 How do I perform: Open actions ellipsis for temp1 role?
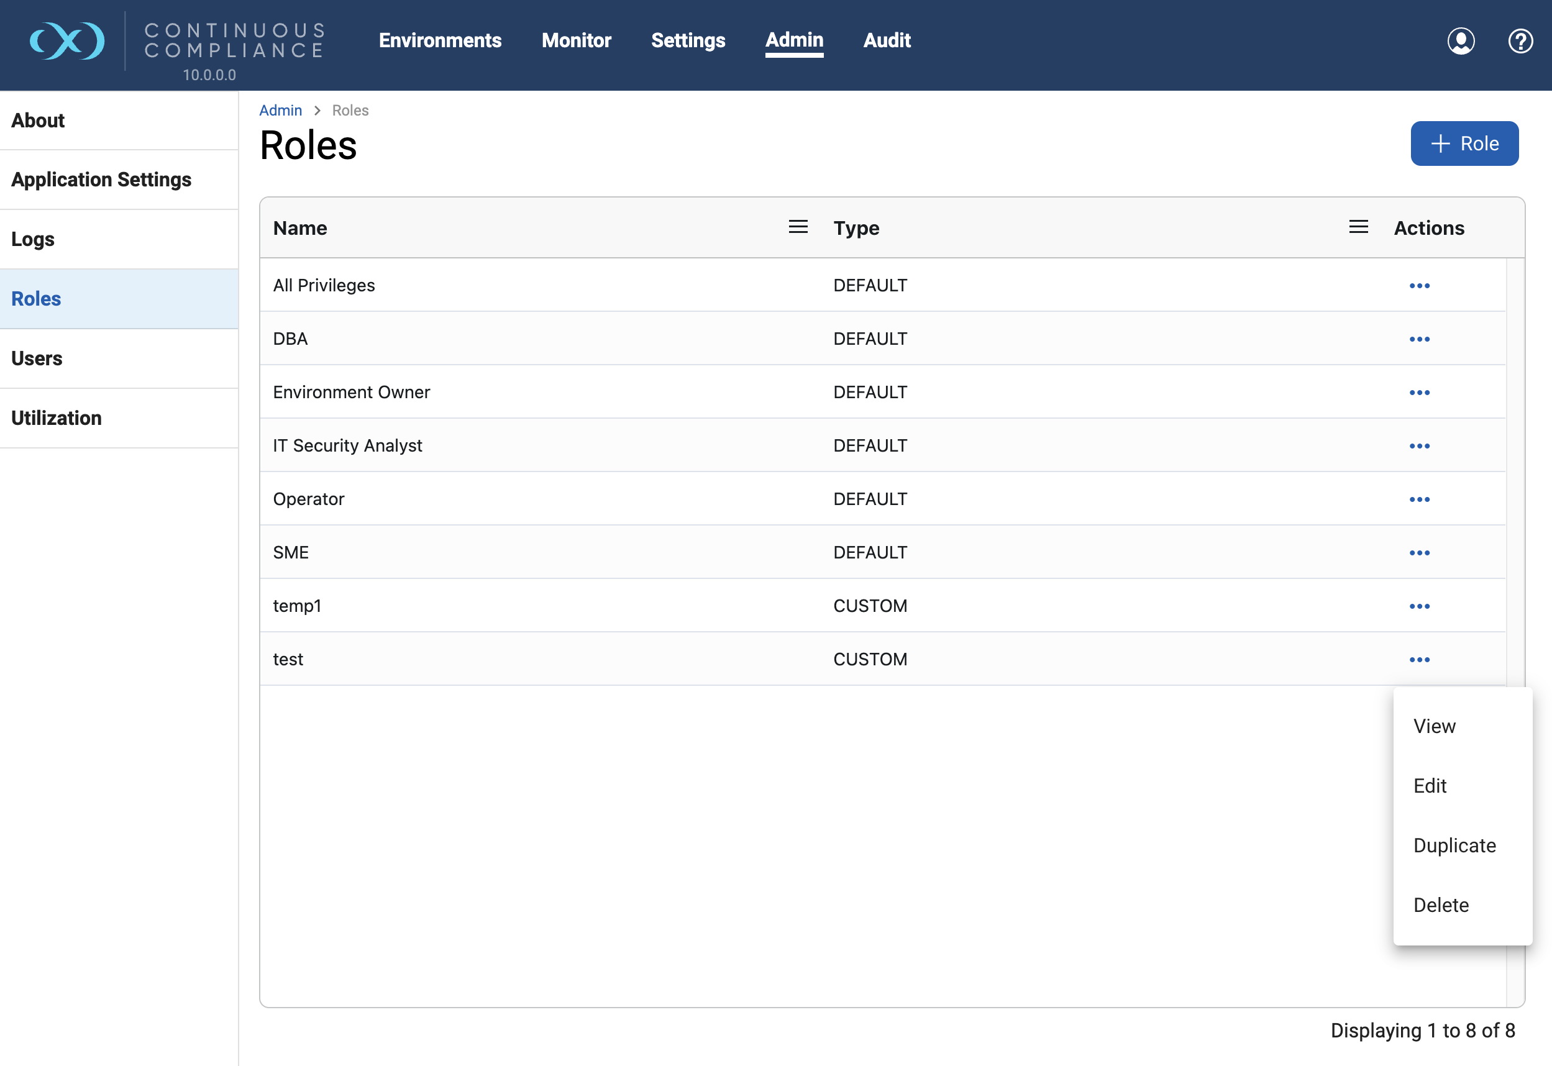(1419, 606)
